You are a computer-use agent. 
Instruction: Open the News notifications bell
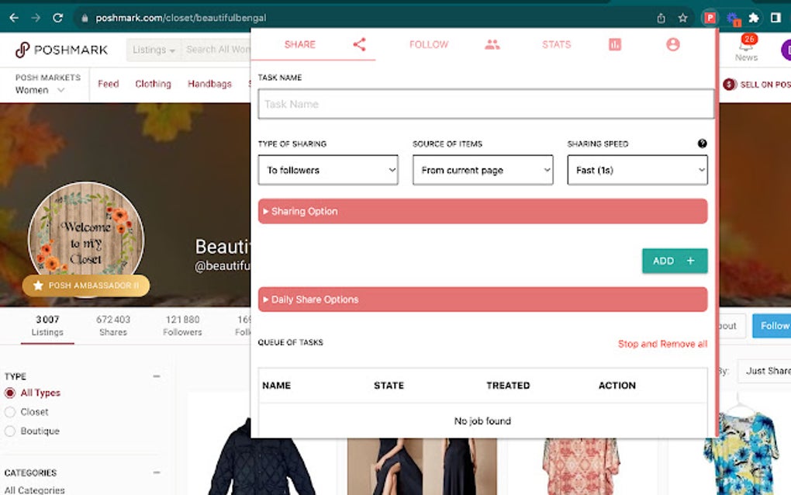(x=746, y=48)
